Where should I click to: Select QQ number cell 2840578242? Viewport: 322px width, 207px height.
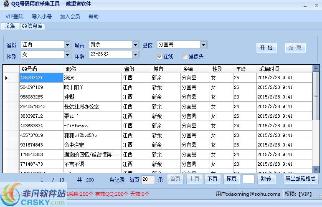point(41,106)
